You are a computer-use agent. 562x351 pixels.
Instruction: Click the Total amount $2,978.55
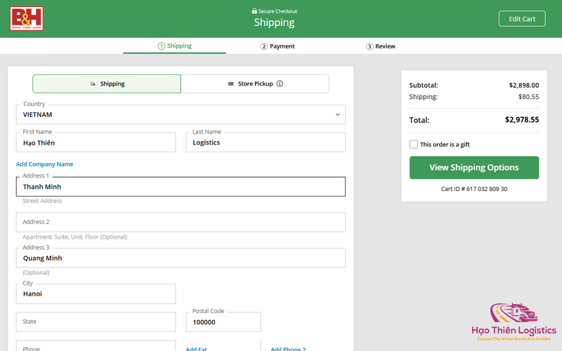click(522, 119)
